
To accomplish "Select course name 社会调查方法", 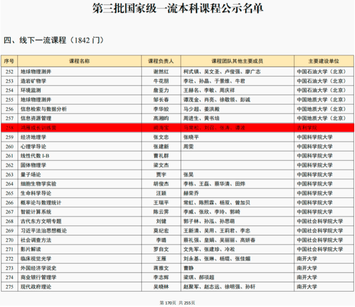I will 36,240.
